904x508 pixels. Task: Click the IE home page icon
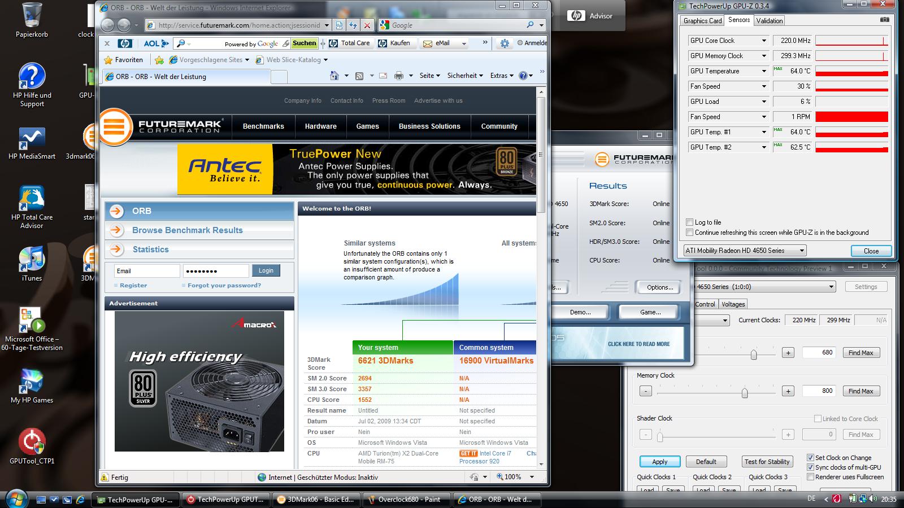[334, 76]
